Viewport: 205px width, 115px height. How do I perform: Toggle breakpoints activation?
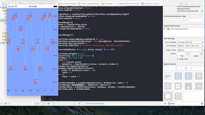pos(48,103)
